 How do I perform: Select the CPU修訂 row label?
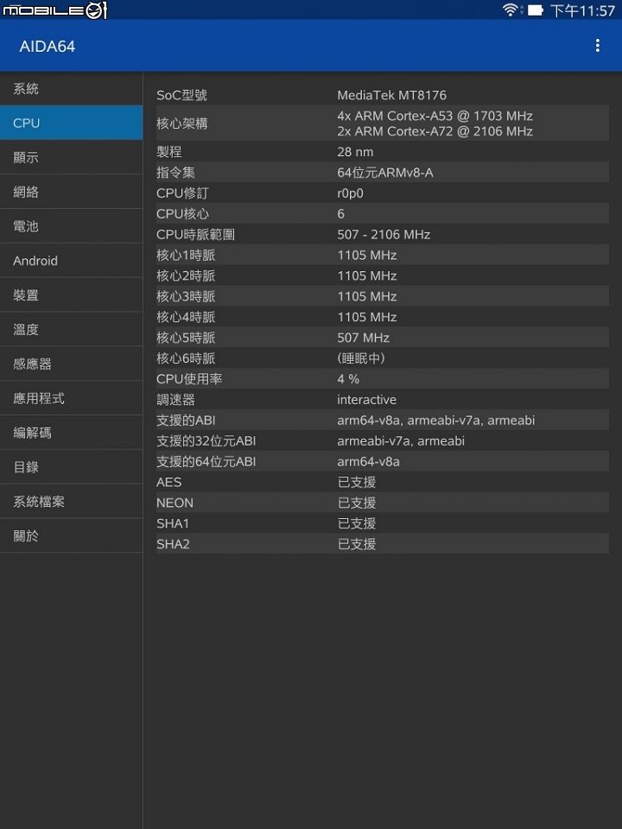pyautogui.click(x=182, y=193)
